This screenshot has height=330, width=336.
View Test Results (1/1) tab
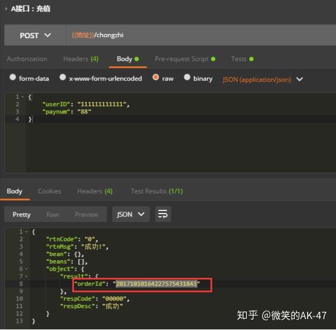tap(157, 191)
